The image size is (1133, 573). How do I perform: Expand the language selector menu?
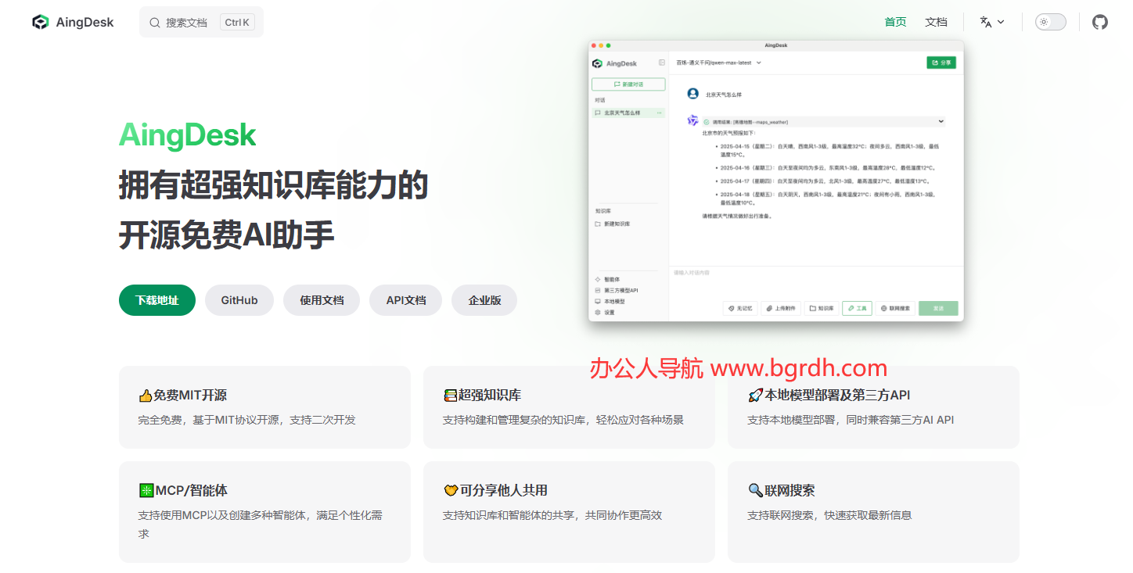coord(991,21)
